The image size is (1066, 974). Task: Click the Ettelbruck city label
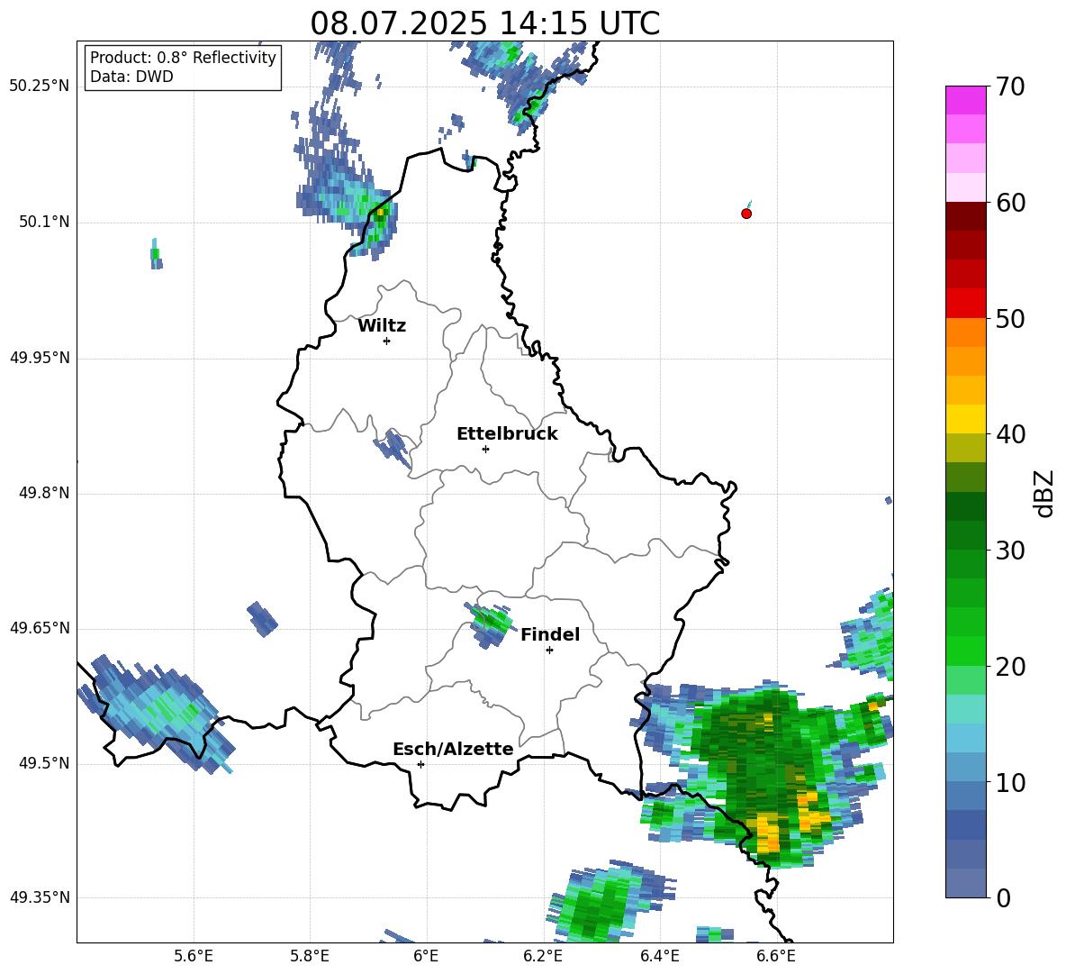[507, 434]
